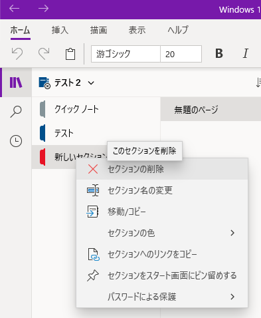Toggle italic formatting
Image resolution: width=261 pixels, height=318 pixels.
pyautogui.click(x=246, y=54)
